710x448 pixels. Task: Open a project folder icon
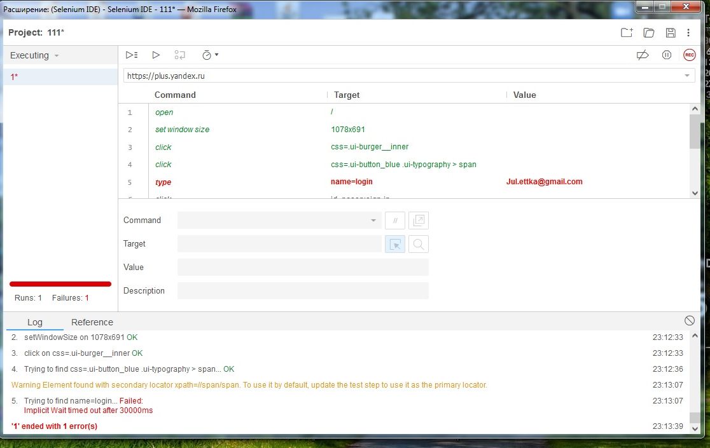pyautogui.click(x=649, y=32)
